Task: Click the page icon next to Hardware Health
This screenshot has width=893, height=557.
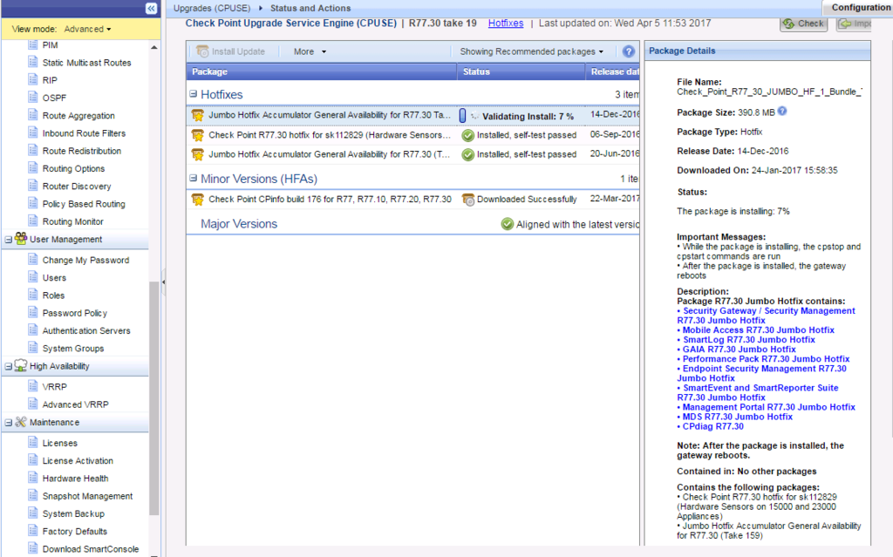Action: click(33, 478)
